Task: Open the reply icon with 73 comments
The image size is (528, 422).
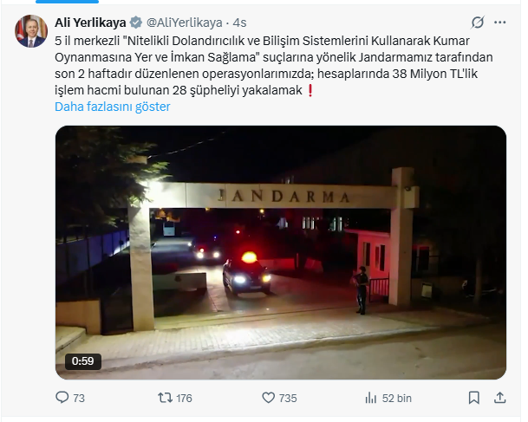Action: [62, 398]
